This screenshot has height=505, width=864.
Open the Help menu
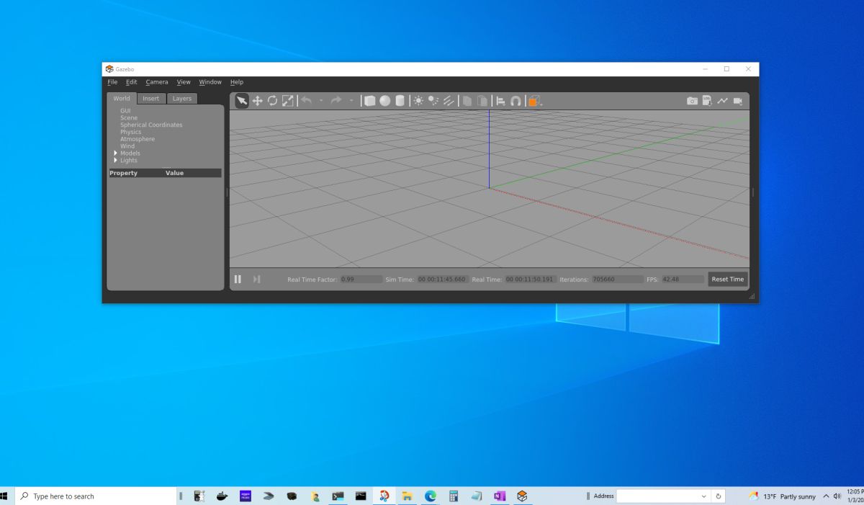tap(237, 82)
